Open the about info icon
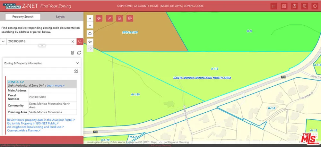 pos(315,6)
